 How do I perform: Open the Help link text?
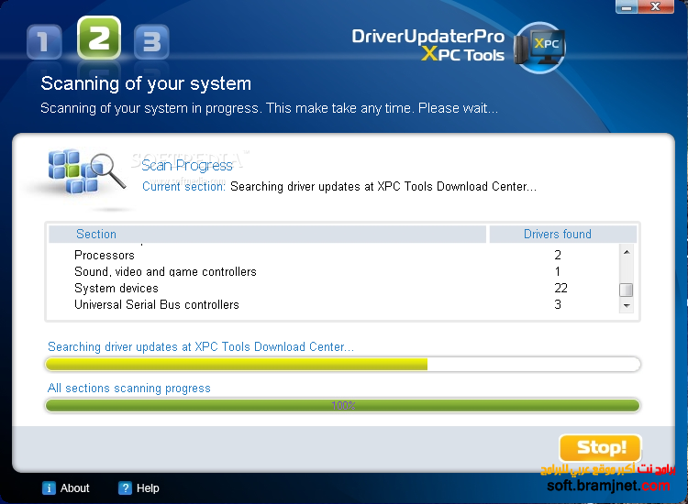[x=148, y=488]
